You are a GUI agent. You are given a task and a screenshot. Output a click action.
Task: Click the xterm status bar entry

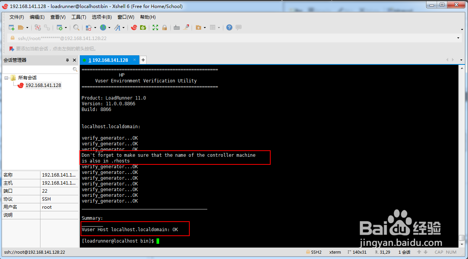tap(335, 252)
